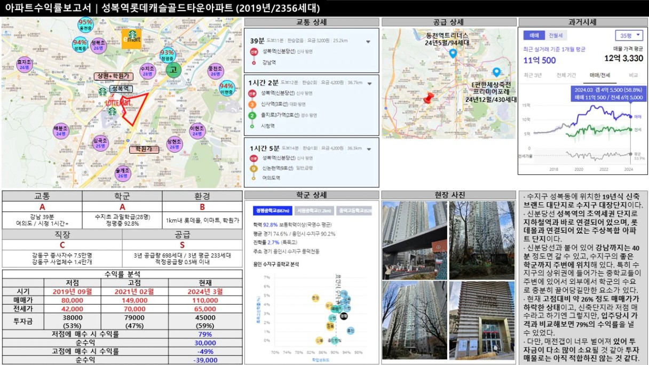Click the 학군 상세 section header
649x365 pixels.
312,195
